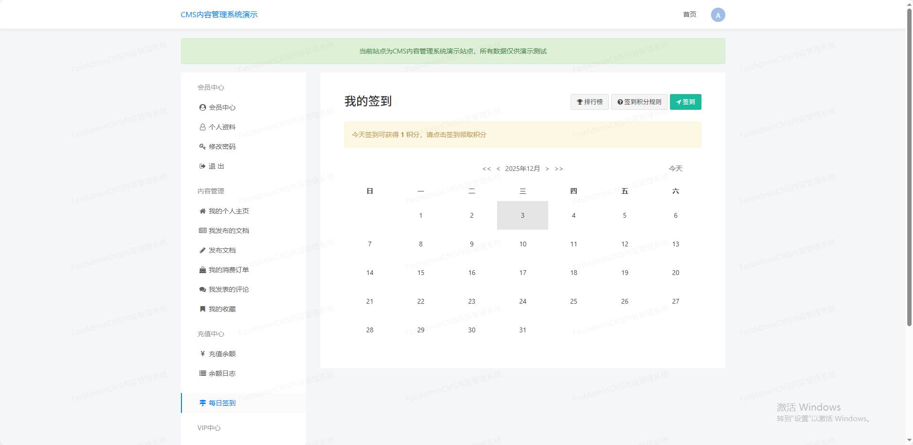
Task: Click the user avatar icon in header
Action: click(718, 15)
